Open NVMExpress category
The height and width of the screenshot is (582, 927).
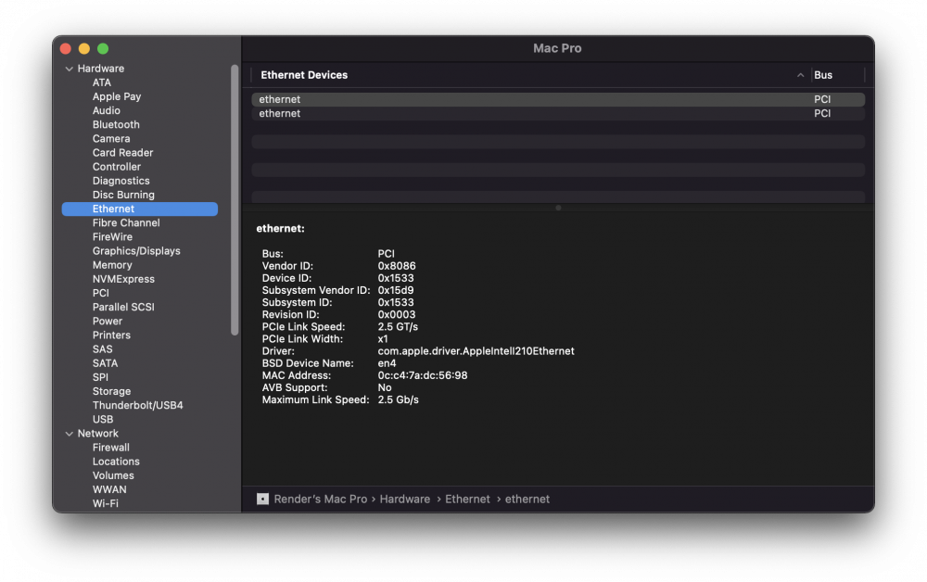[x=123, y=279]
